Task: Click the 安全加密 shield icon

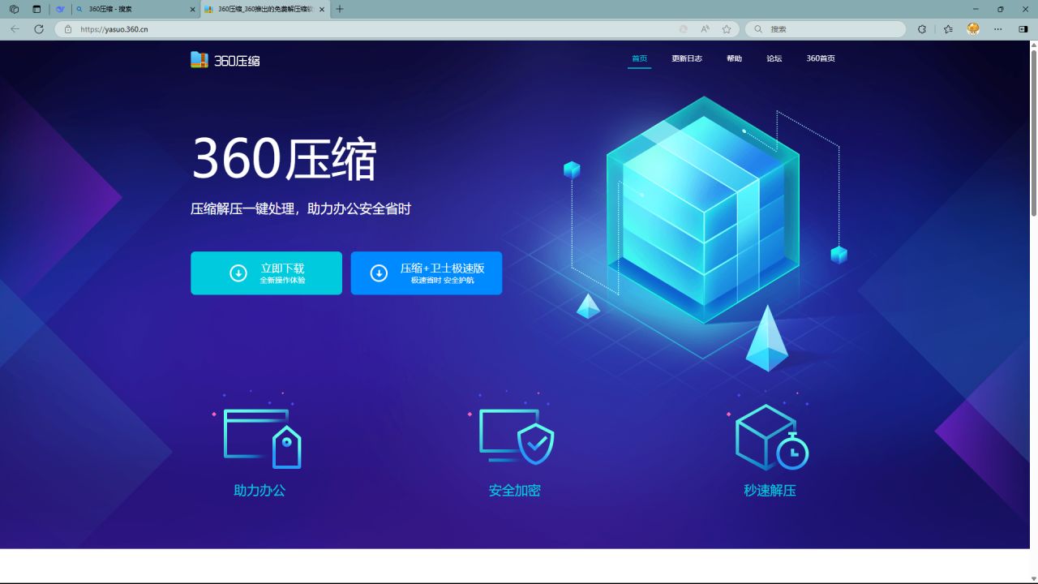Action: [x=517, y=436]
